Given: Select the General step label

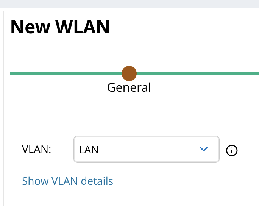Looking at the screenshot, I should pos(129,88).
